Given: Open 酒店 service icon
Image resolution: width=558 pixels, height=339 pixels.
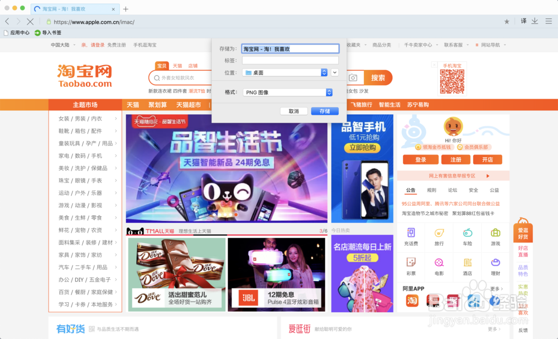Looking at the screenshot, I should [x=467, y=267].
